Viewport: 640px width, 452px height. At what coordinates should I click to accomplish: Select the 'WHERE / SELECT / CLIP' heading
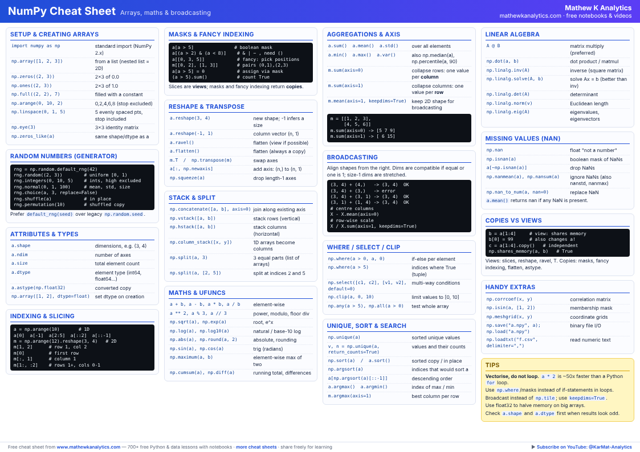(x=363, y=247)
